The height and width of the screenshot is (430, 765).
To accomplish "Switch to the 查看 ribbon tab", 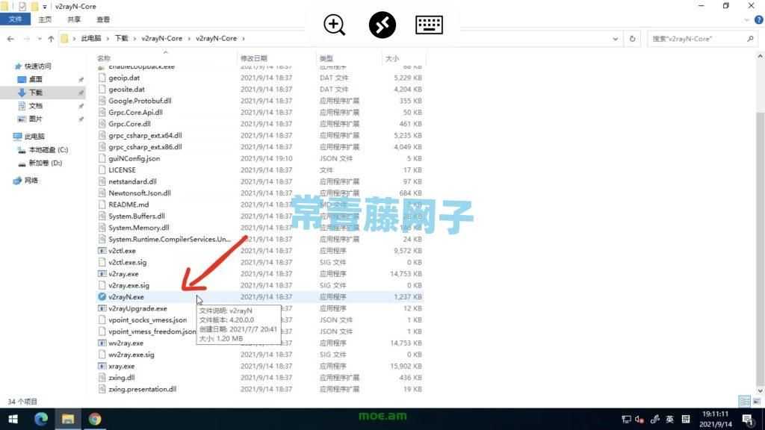I will coord(103,20).
